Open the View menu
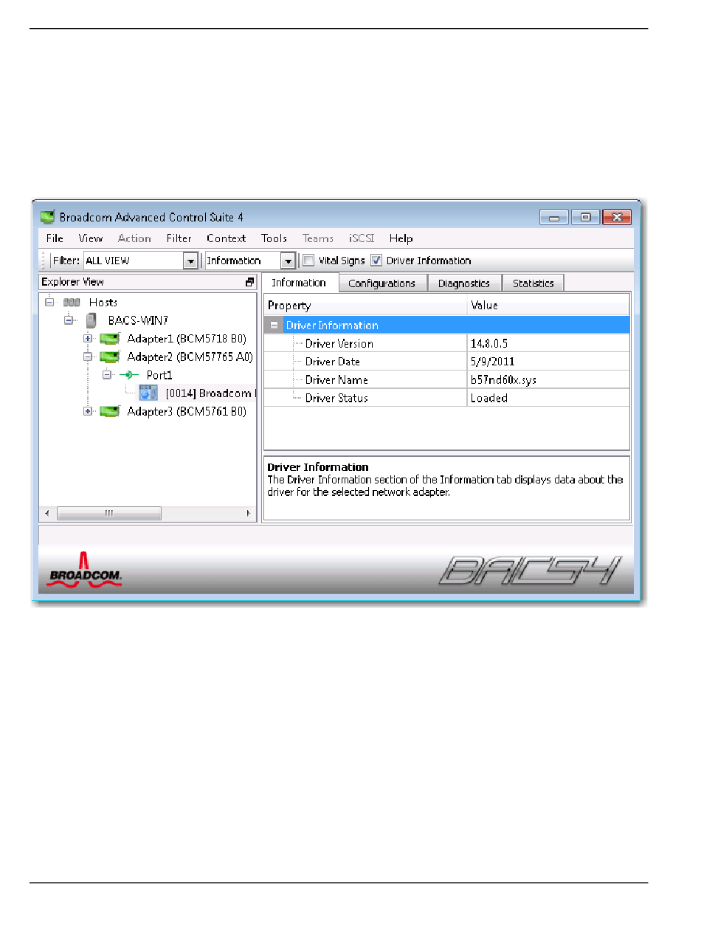701x930 pixels. pos(91,238)
